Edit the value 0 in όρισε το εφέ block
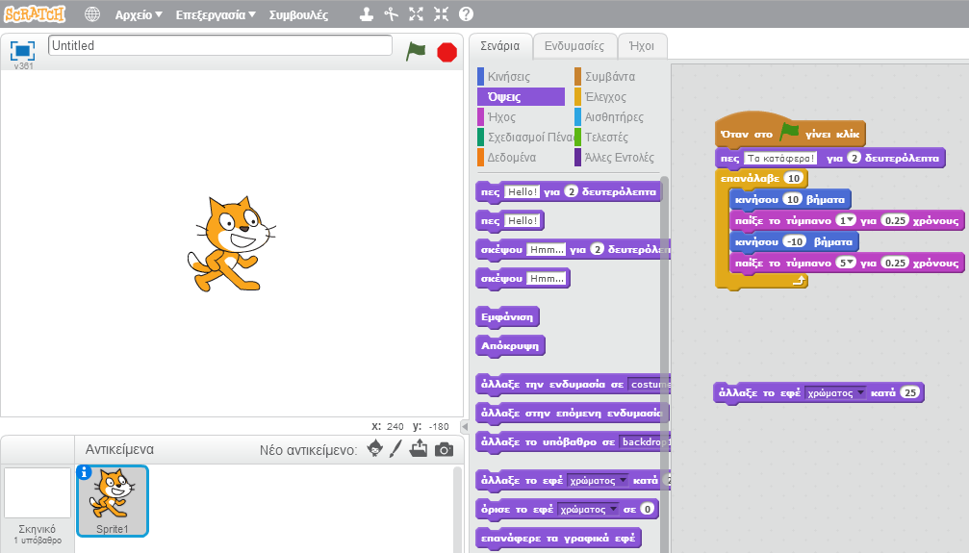Image resolution: width=969 pixels, height=553 pixels. pos(647,509)
